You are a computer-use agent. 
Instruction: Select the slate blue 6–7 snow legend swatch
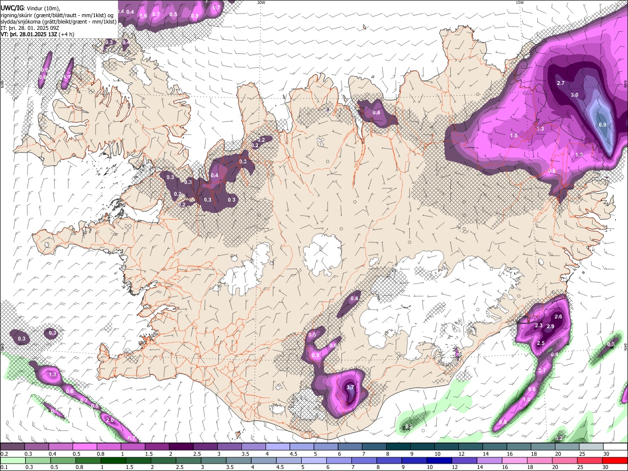[x=350, y=447]
